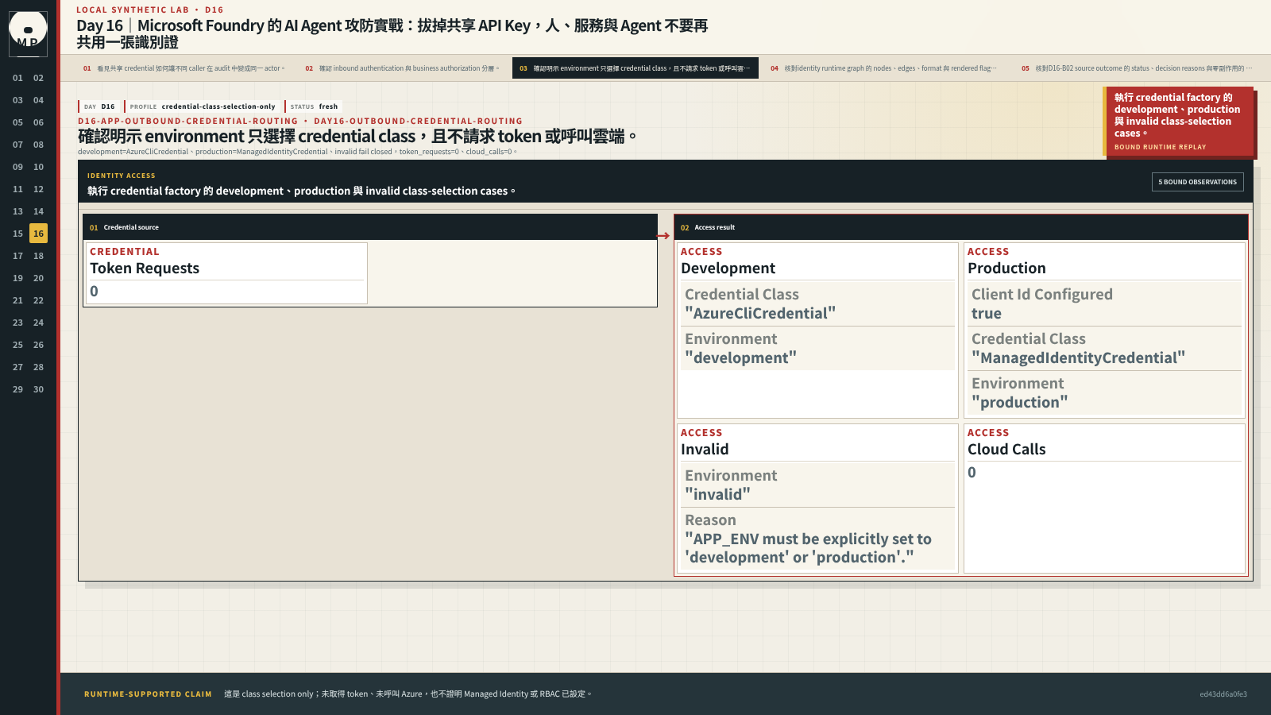Open day 29
This screenshot has height=715, width=1271.
pos(17,389)
